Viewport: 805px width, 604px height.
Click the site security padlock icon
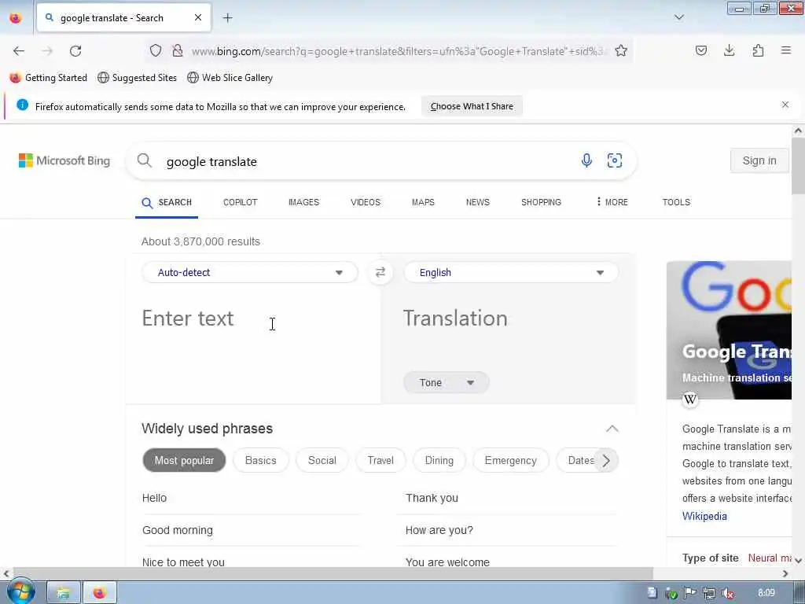pos(177,50)
